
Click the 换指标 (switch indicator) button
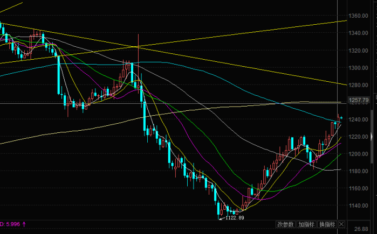[x=327, y=224]
